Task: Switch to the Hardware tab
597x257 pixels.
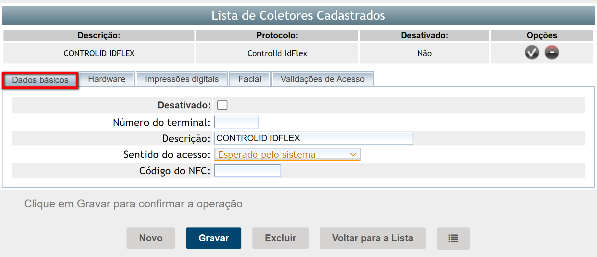Action: click(107, 79)
